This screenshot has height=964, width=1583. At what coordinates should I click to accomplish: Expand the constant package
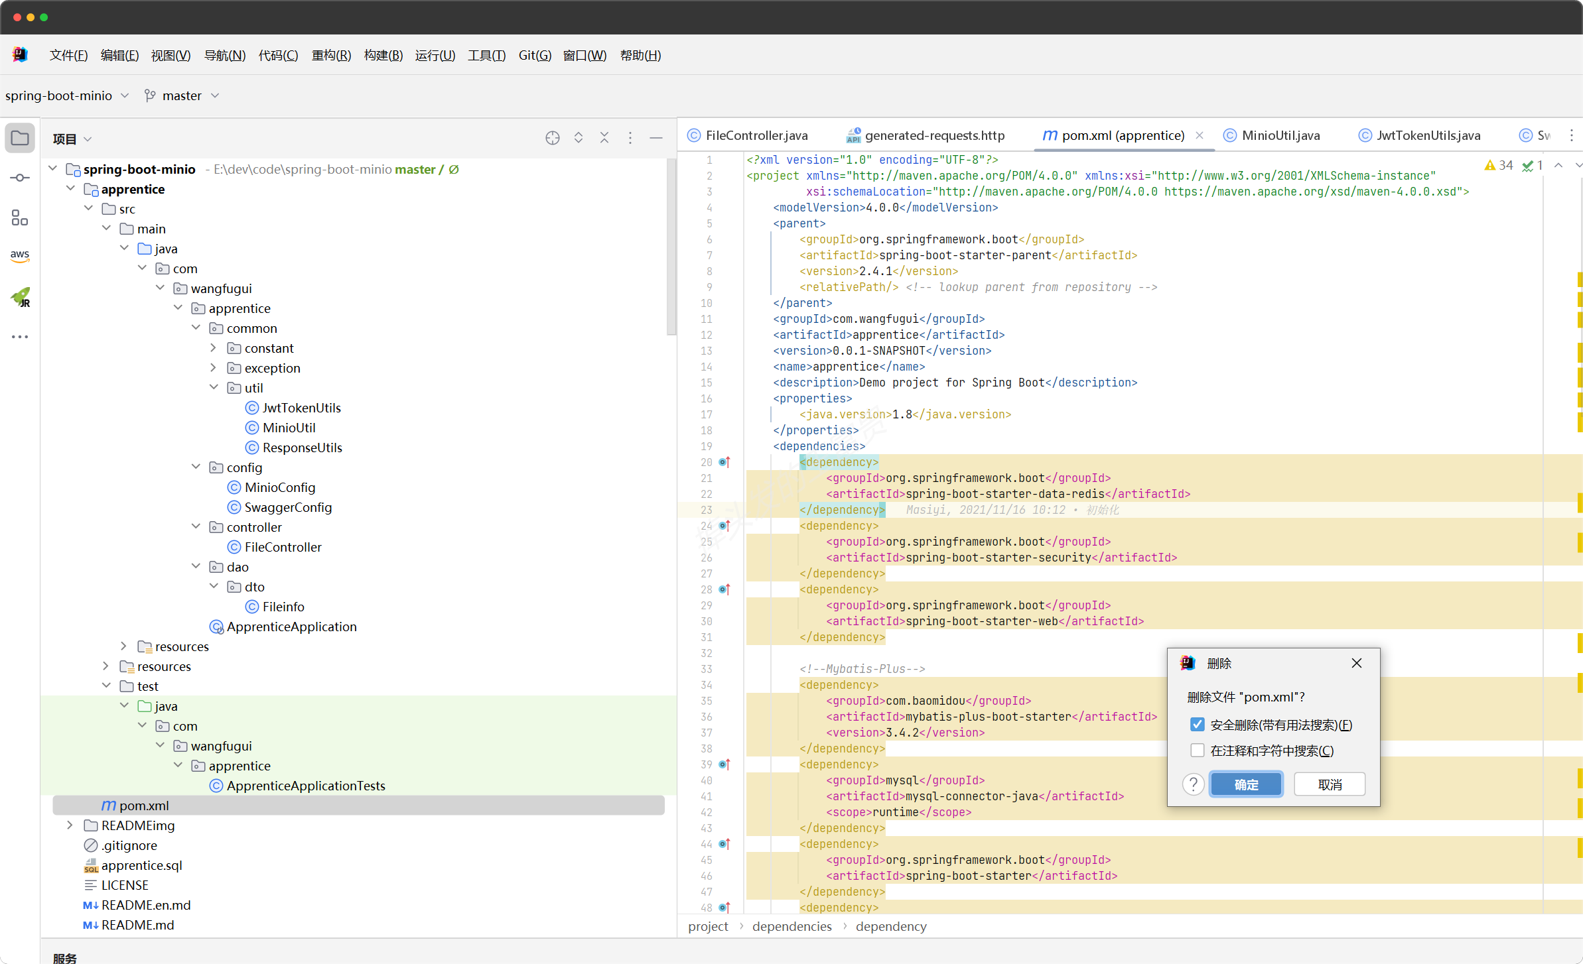click(213, 347)
